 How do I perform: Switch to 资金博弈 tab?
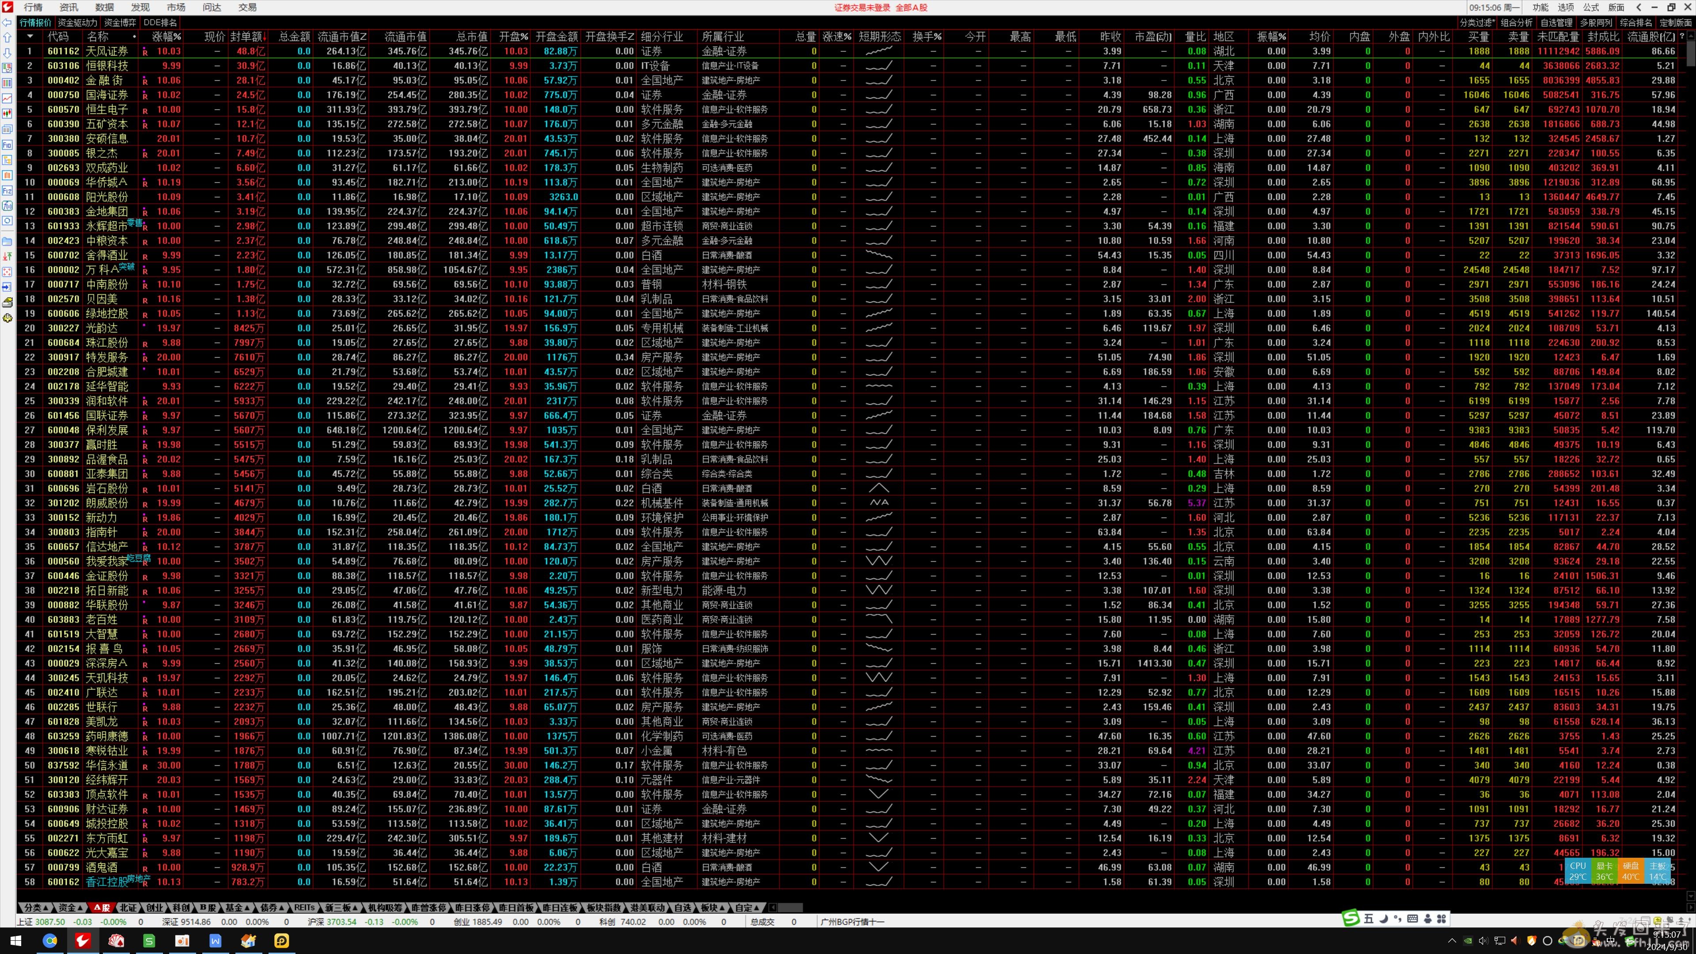point(120,23)
